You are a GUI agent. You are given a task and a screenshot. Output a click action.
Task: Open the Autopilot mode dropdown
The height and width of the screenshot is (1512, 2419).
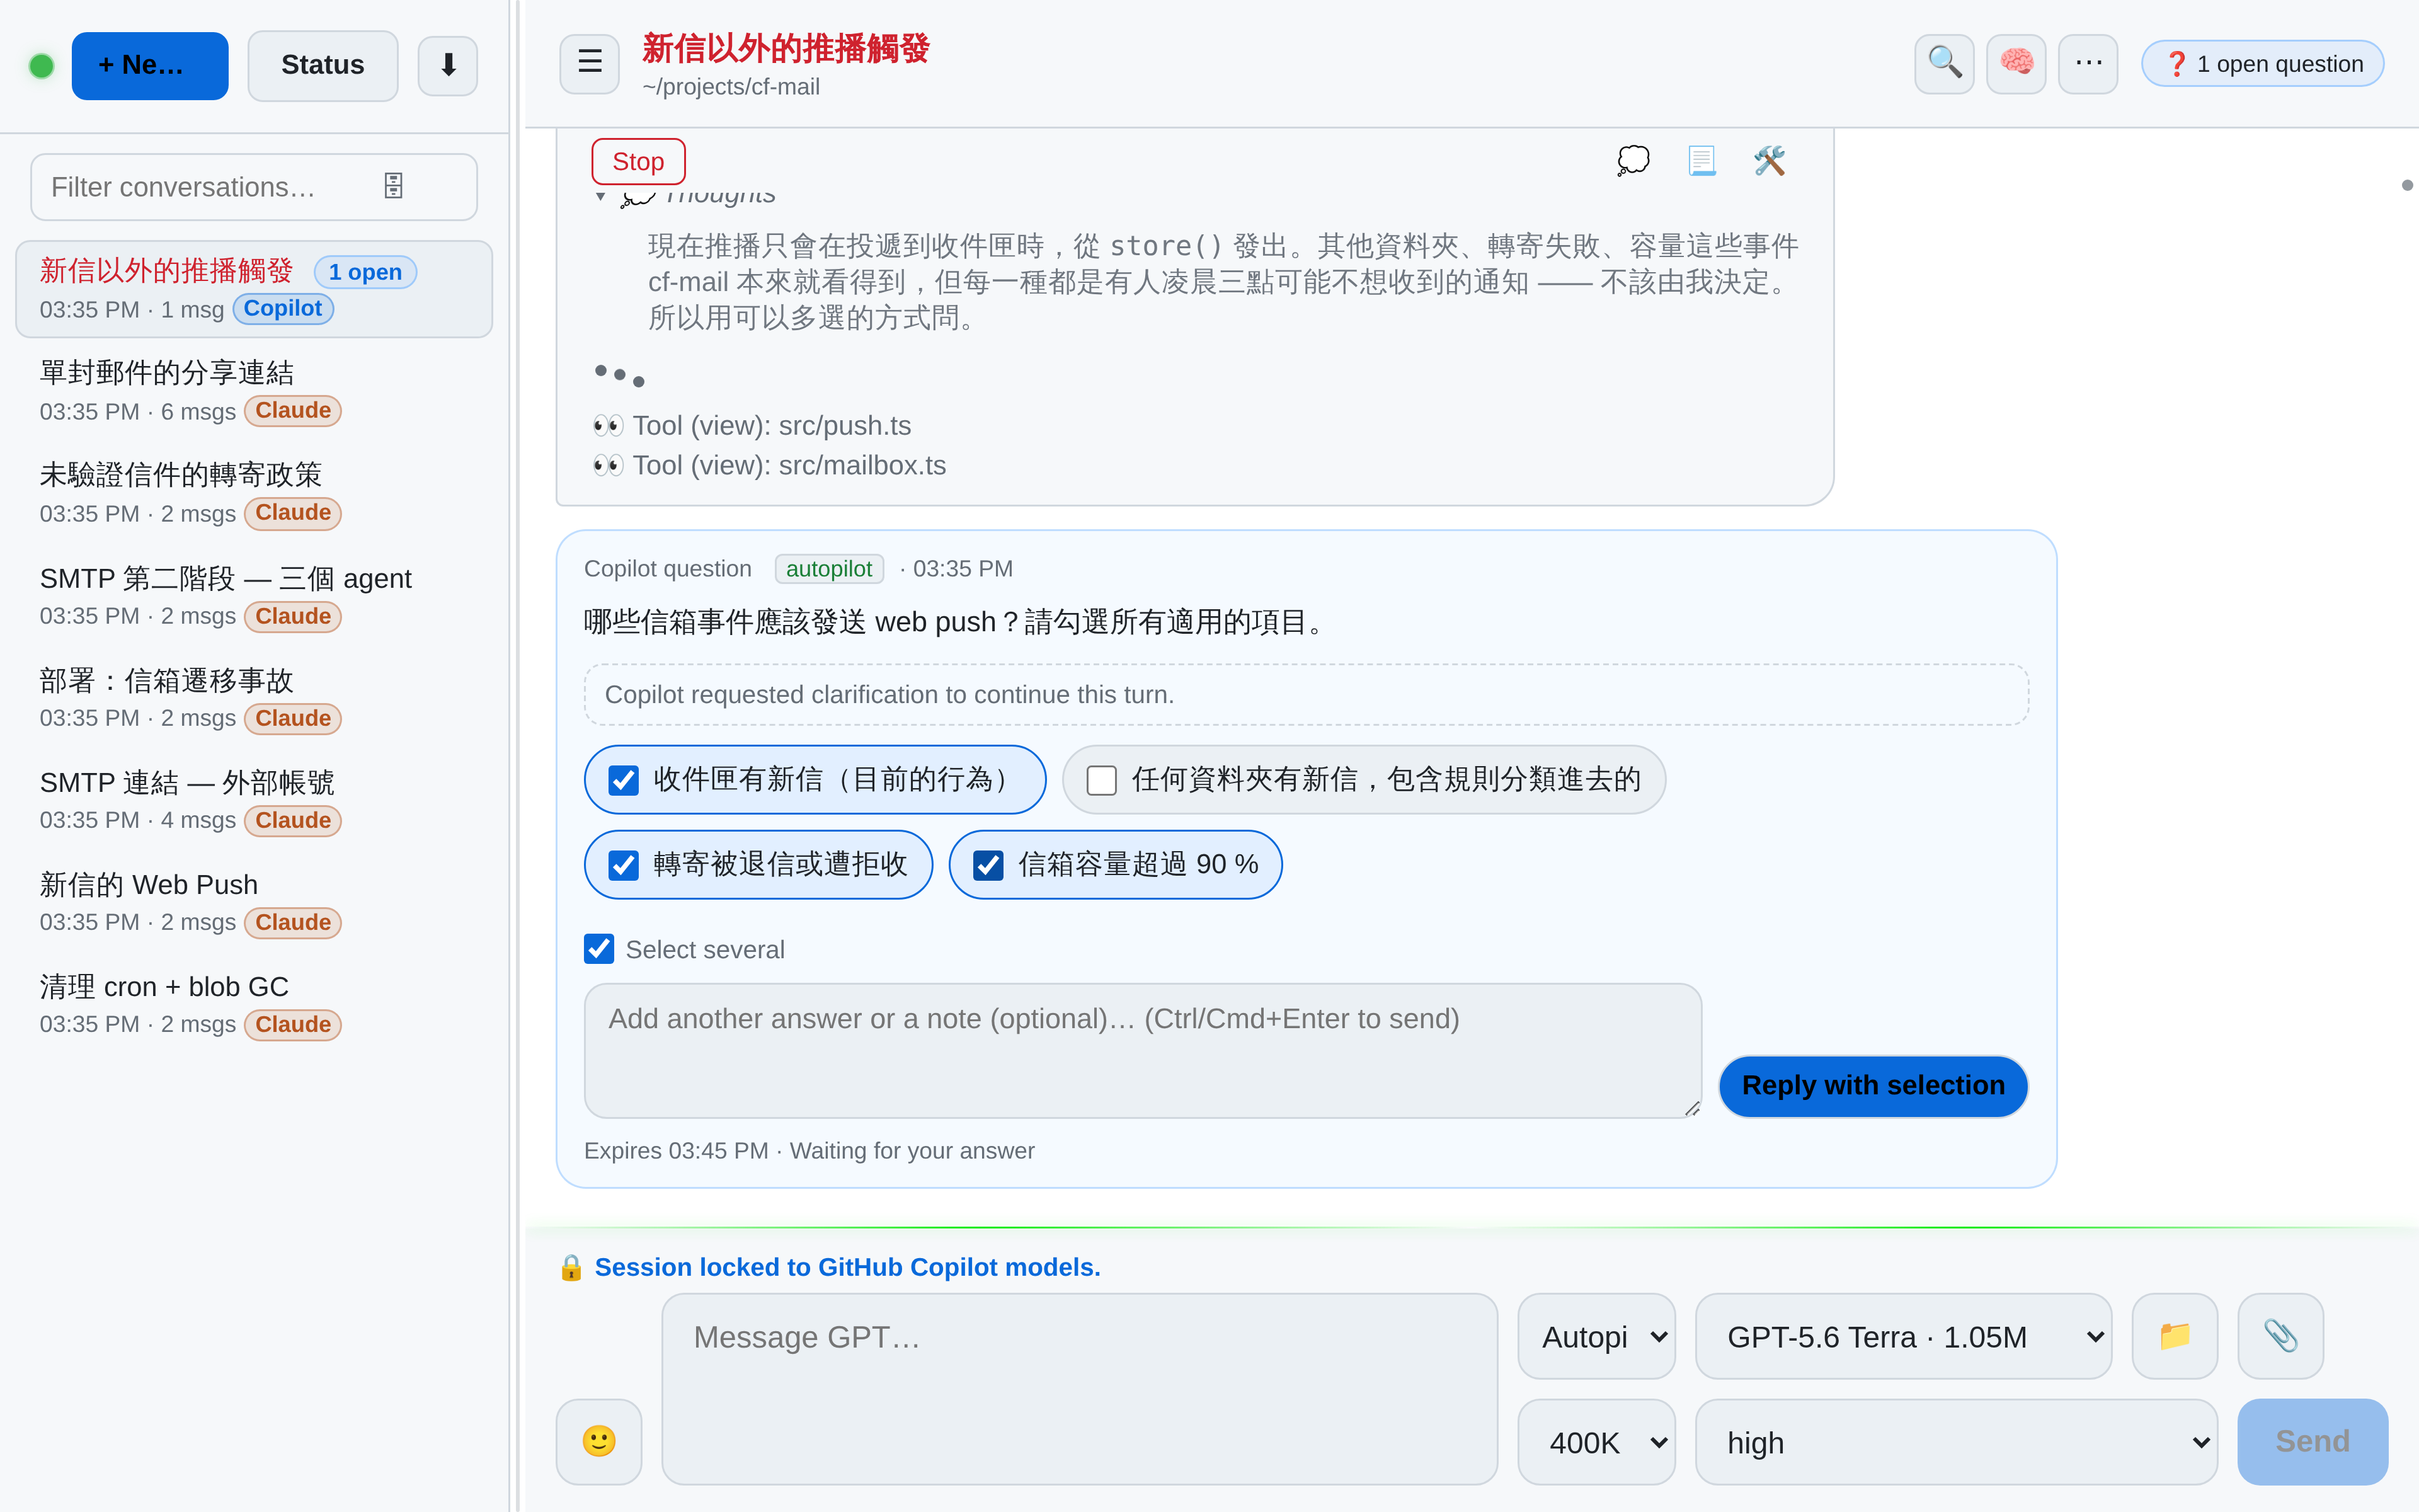tap(1595, 1336)
